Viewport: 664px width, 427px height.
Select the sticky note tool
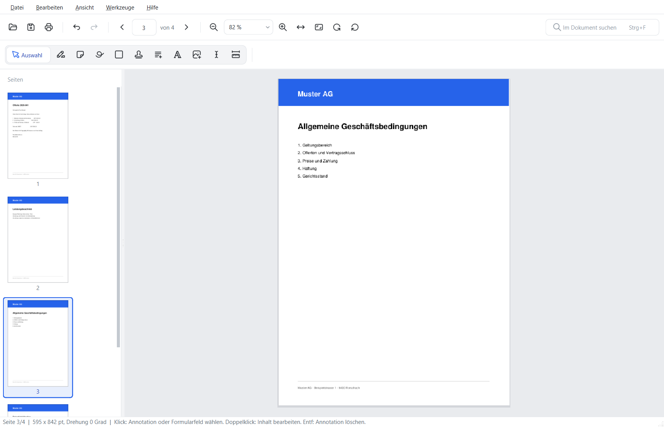(80, 55)
